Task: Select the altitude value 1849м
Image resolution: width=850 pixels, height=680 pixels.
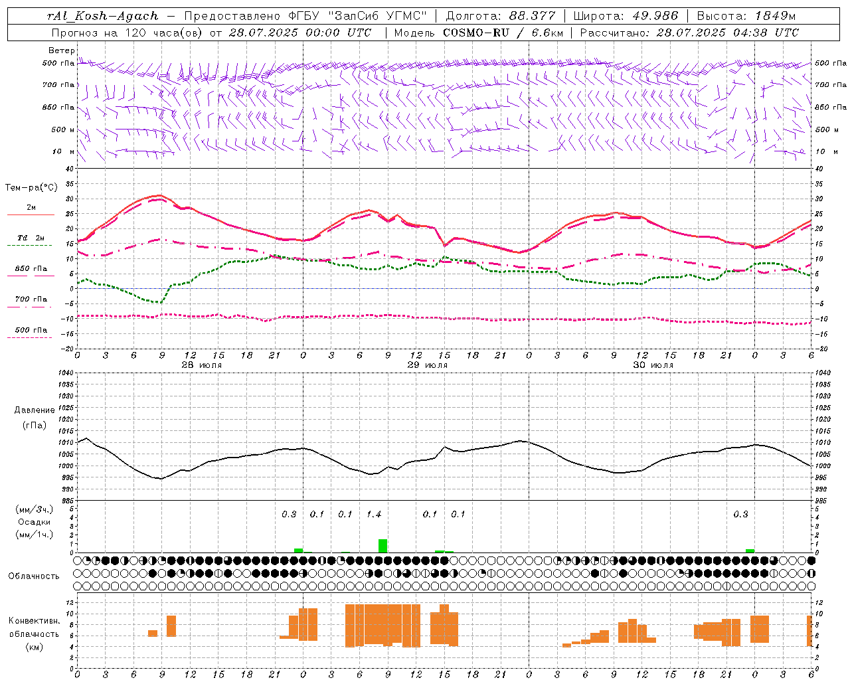Action: point(775,16)
